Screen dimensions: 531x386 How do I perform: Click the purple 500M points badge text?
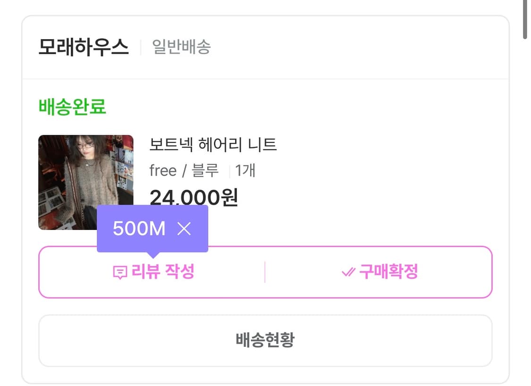click(139, 229)
